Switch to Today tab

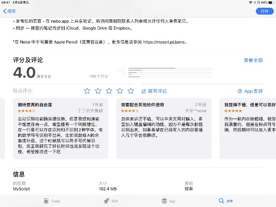click(52, 201)
